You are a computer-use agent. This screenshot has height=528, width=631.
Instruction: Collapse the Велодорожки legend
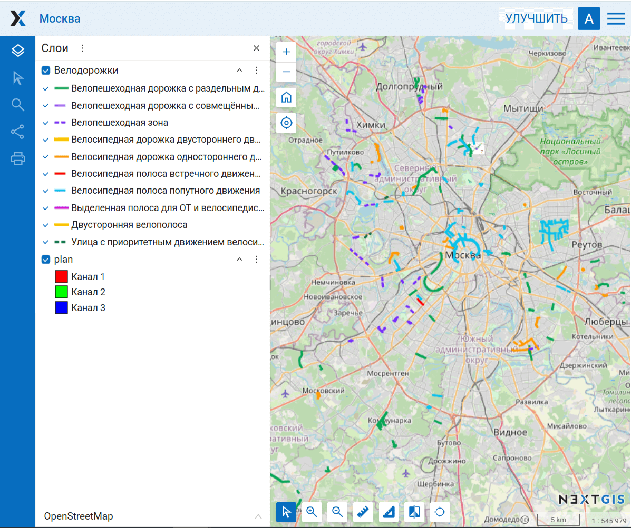pyautogui.click(x=239, y=71)
